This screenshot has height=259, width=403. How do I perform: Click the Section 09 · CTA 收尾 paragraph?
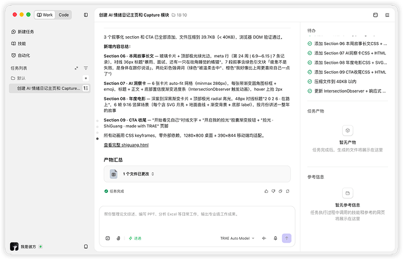click(x=189, y=123)
